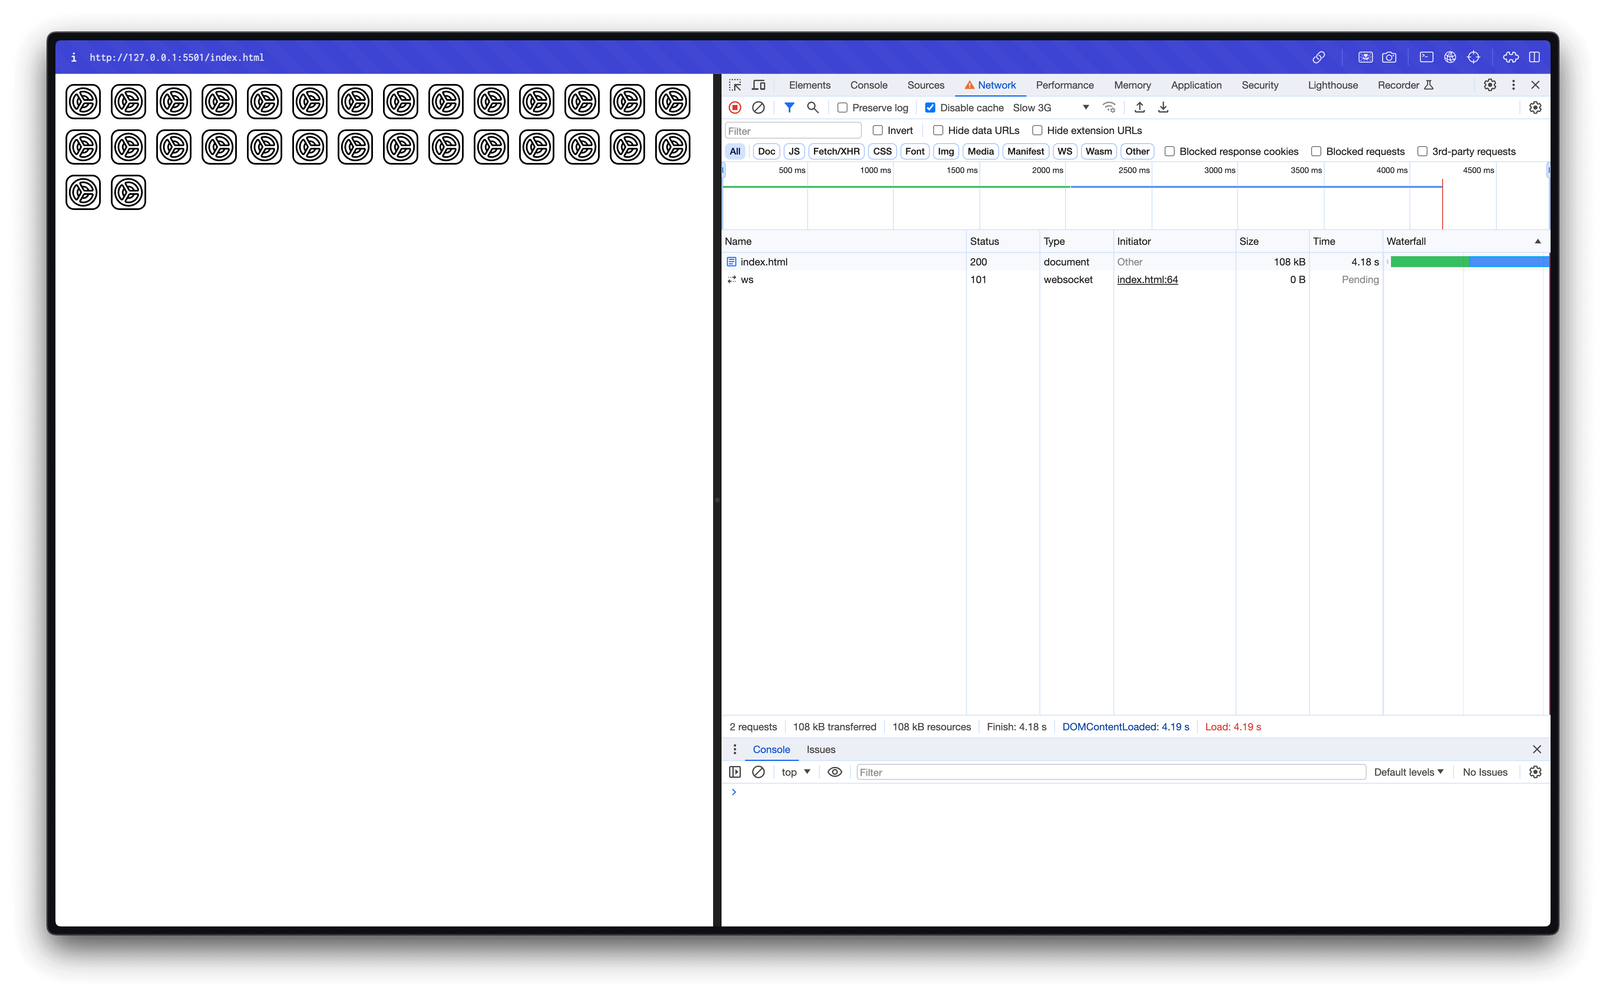Open DevTools settings gear

coord(1490,84)
